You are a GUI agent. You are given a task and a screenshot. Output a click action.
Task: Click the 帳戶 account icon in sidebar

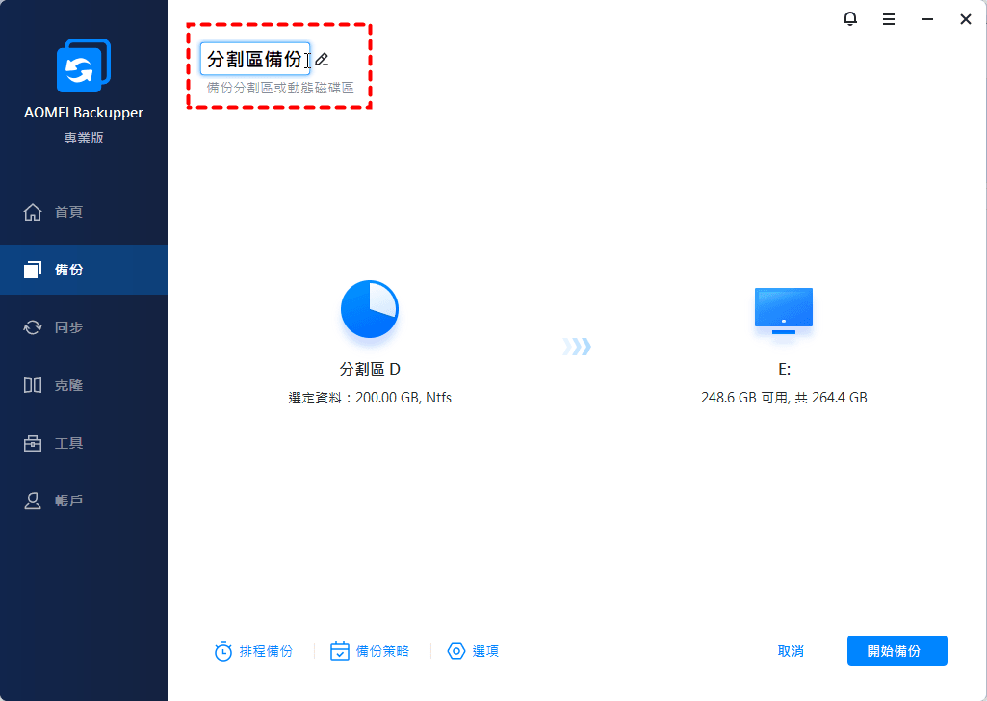point(33,501)
